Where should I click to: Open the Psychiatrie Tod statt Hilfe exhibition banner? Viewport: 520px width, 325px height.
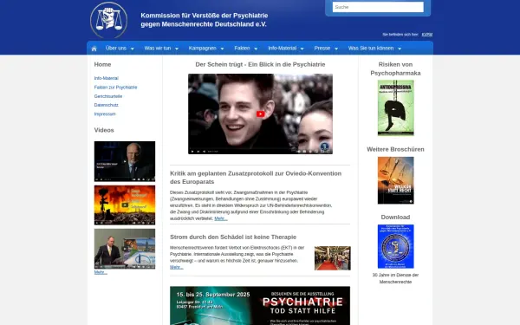tap(260, 305)
